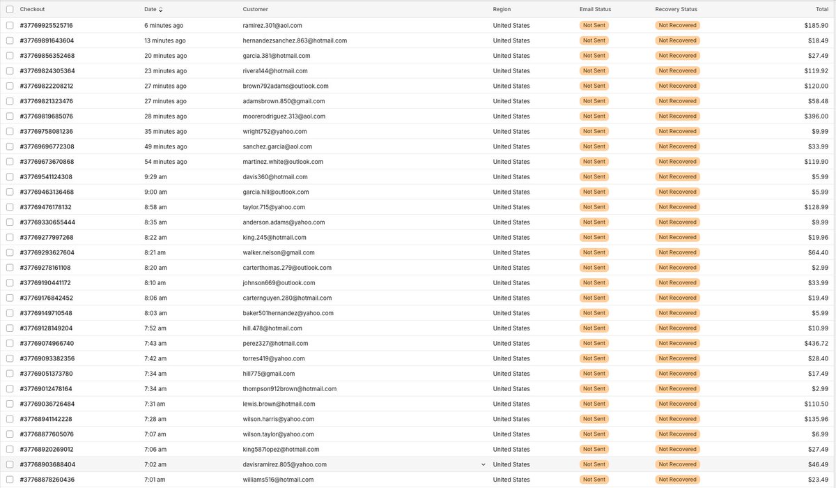Screen dimensions: 836x488
Task: Click United States region for wilson.harris@yahoo.com
Action: click(511, 419)
